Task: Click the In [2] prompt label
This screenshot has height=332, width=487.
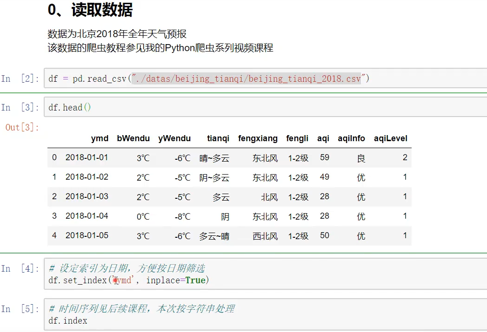Action: click(x=20, y=78)
